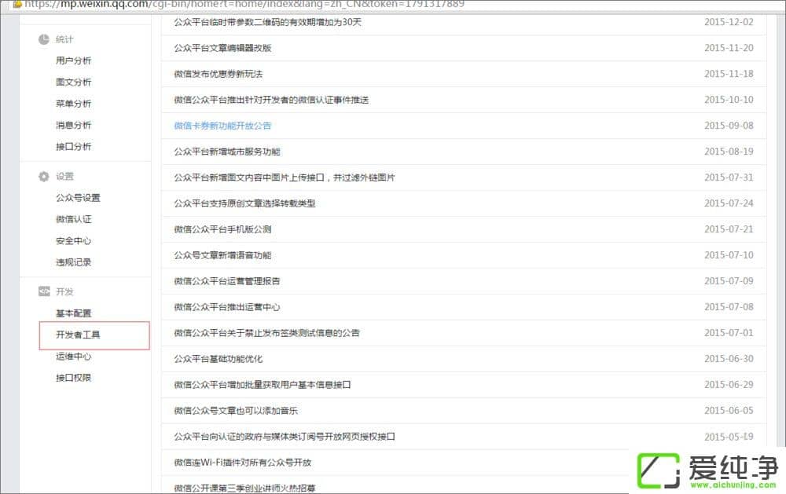Select 接口权限 under 开发

coord(73,378)
